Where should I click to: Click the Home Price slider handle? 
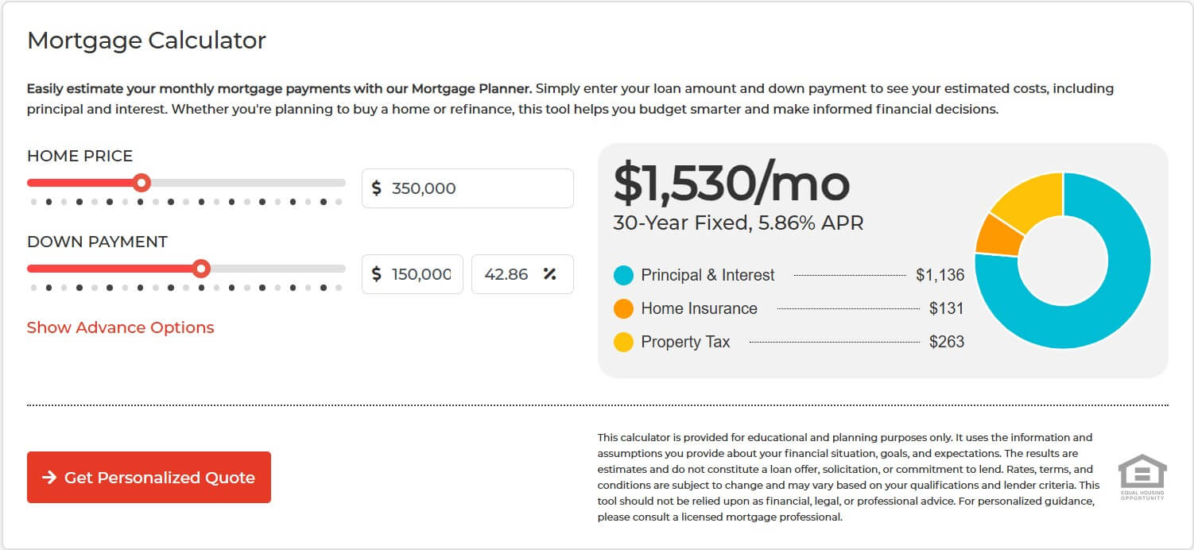tap(141, 183)
